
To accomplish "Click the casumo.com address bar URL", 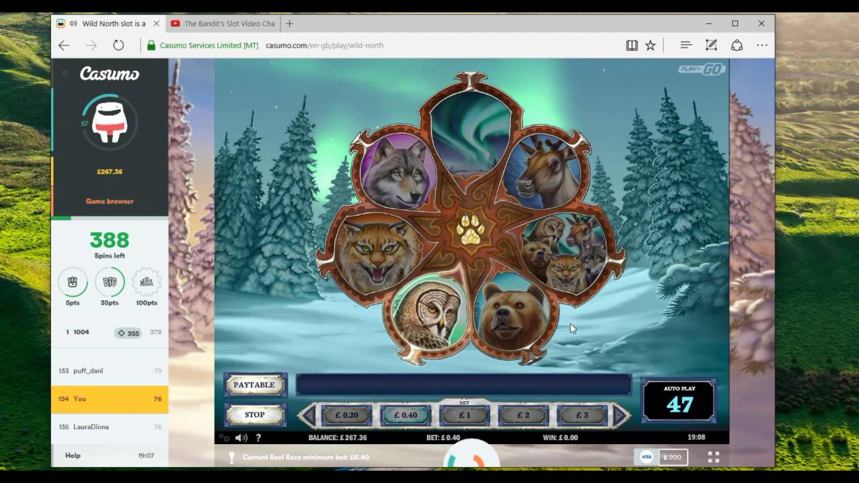I will 325,45.
